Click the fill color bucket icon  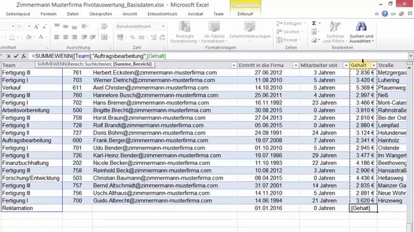[x=28, y=37]
